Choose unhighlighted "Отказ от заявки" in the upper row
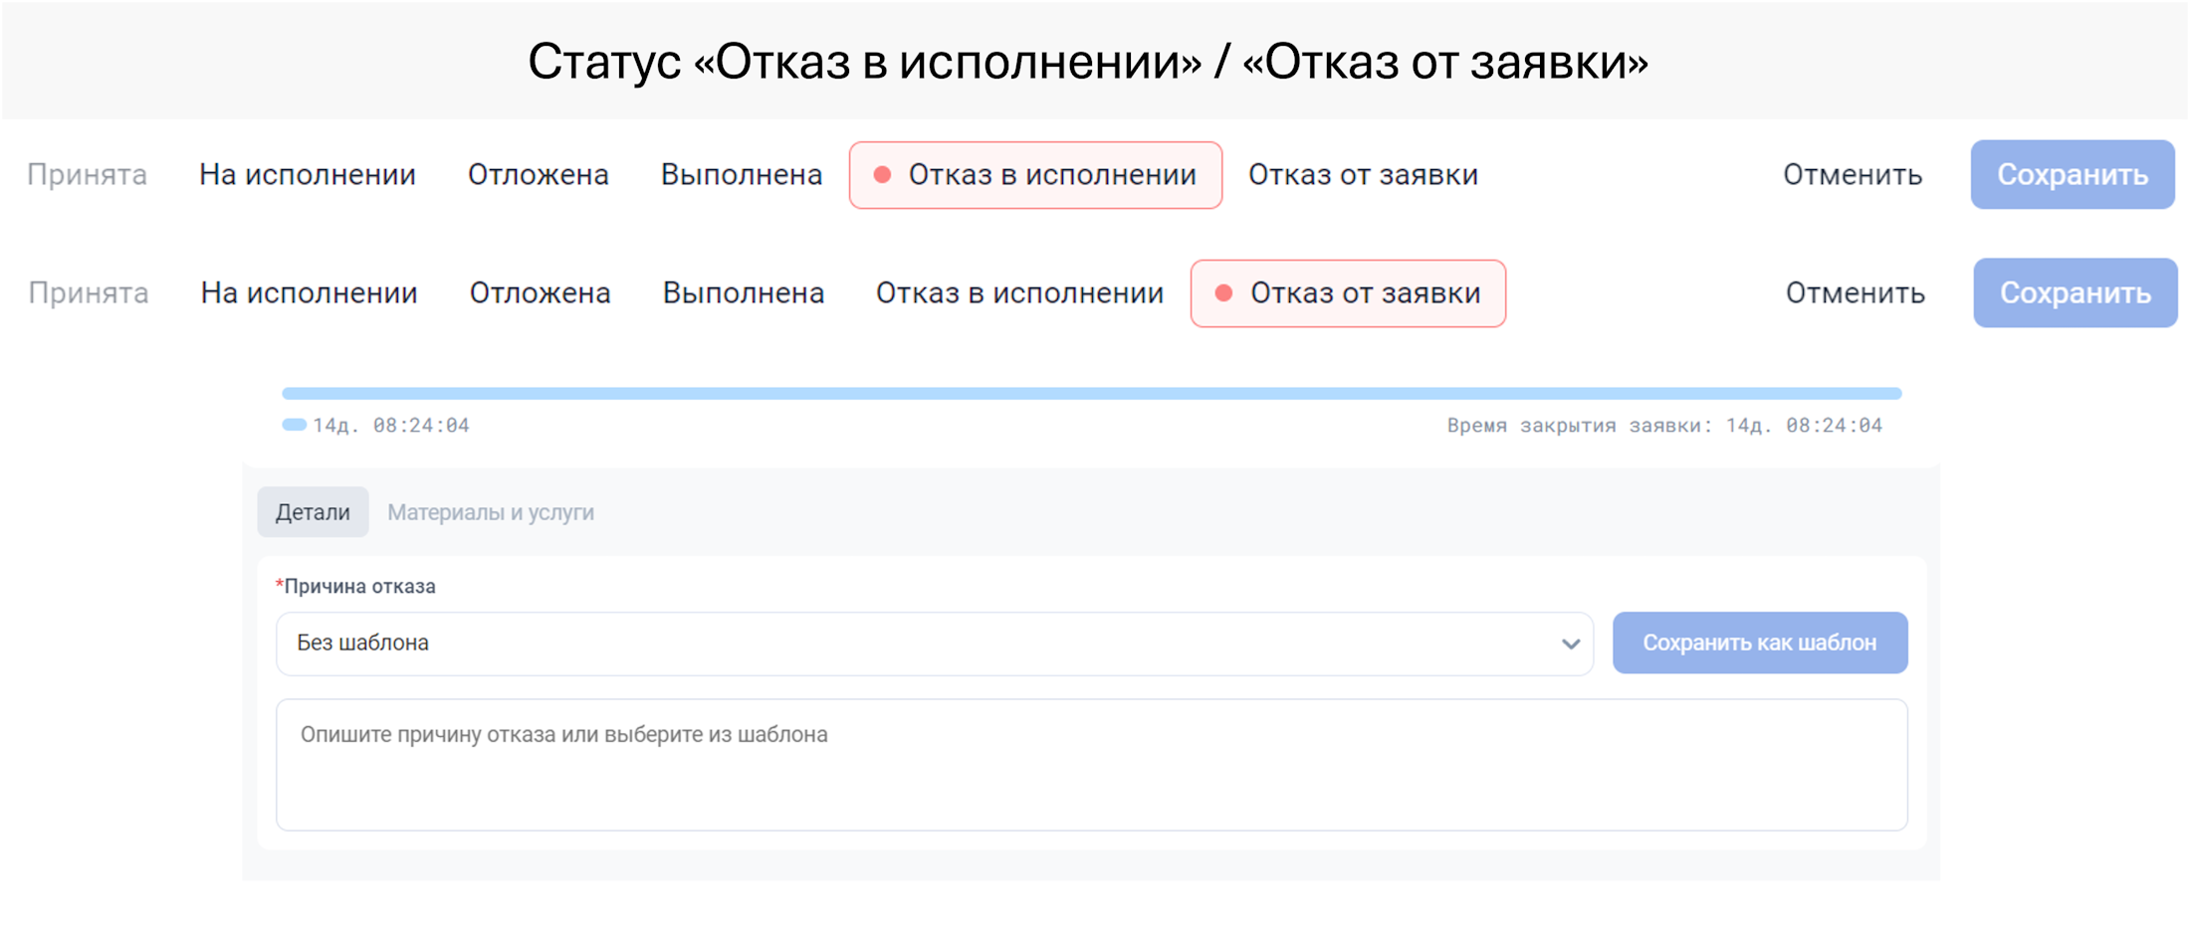The height and width of the screenshot is (928, 2190). pyautogui.click(x=1363, y=175)
